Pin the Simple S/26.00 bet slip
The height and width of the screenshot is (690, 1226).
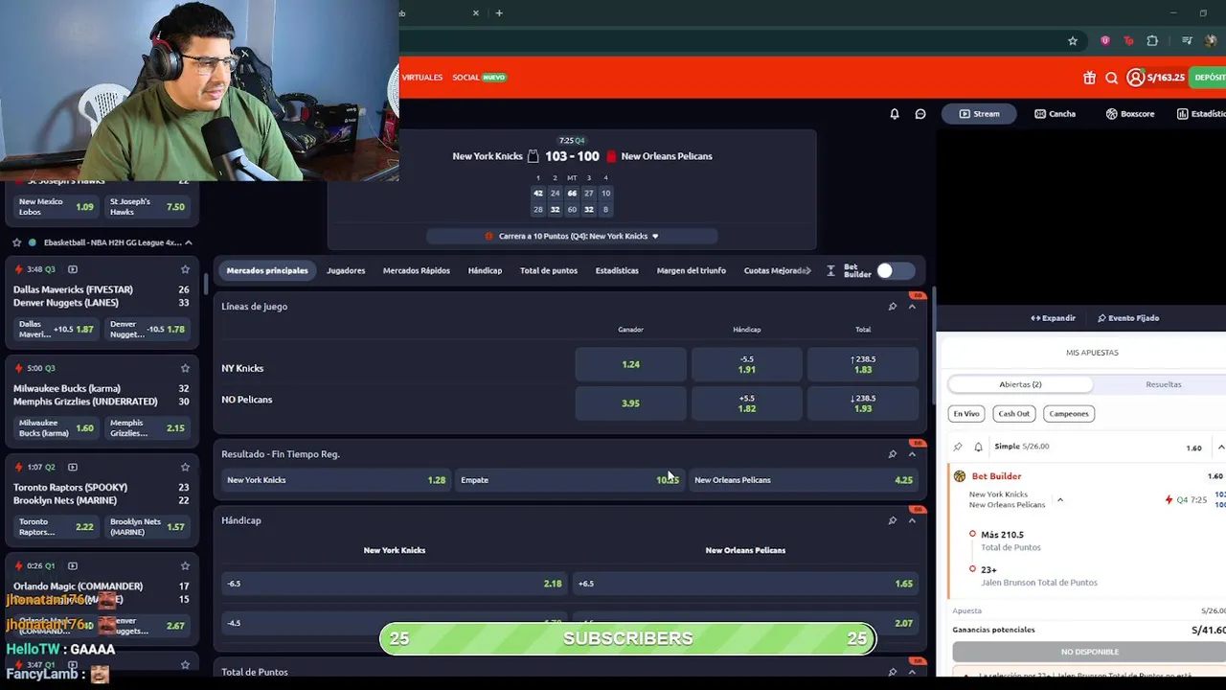click(x=958, y=447)
